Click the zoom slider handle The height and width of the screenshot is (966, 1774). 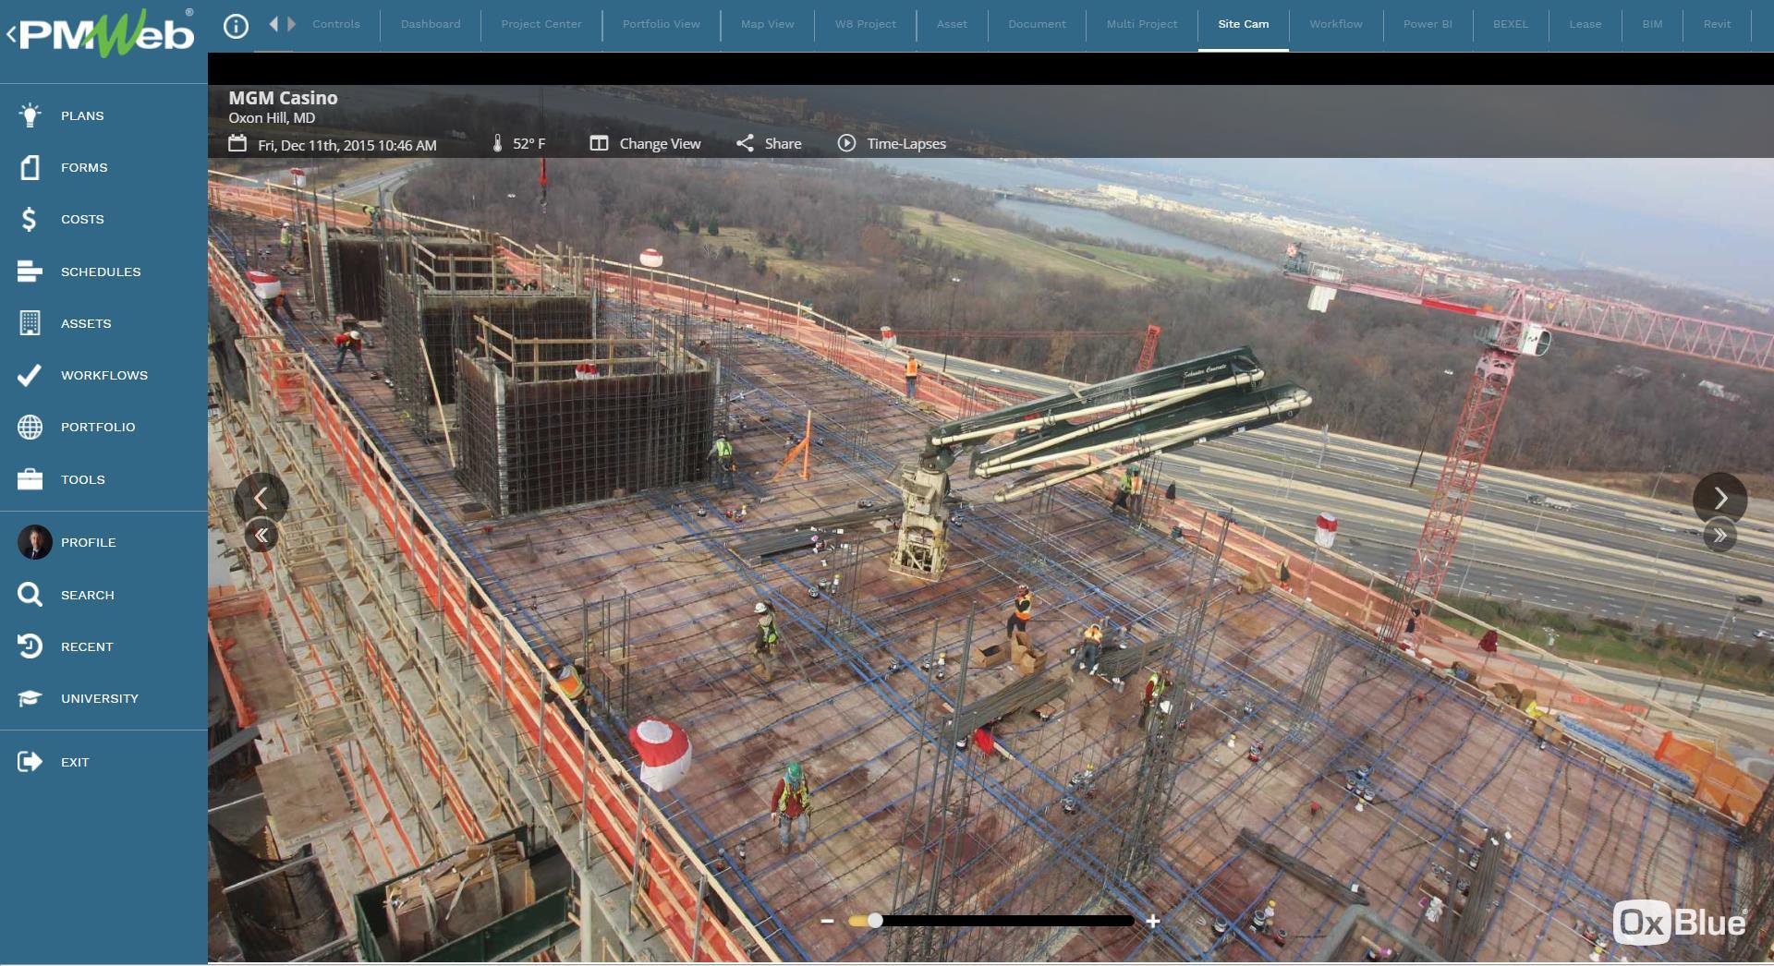point(875,921)
